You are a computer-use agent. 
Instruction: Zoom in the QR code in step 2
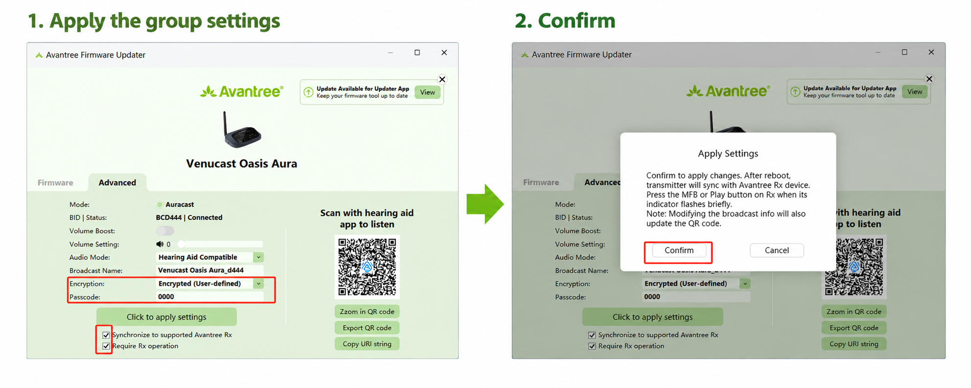coord(854,312)
